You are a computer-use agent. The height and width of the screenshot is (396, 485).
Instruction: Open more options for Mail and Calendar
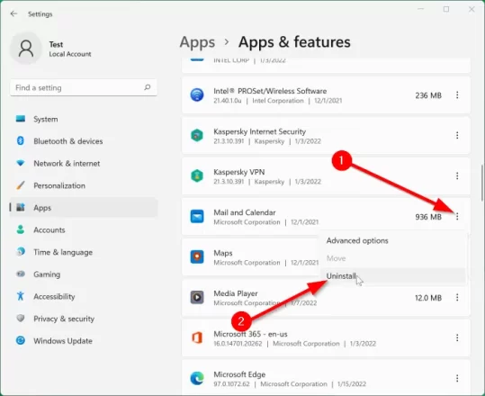(457, 216)
